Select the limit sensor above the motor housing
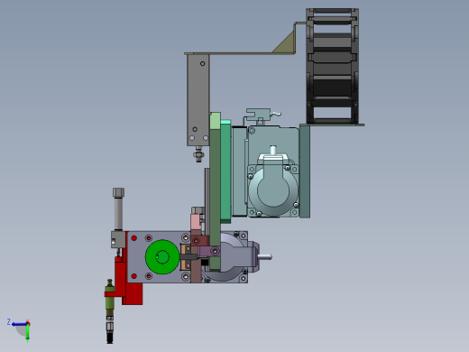 259,116
